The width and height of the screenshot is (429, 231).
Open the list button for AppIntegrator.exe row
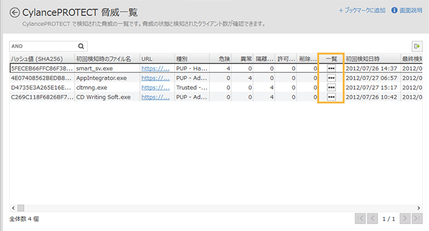pos(332,78)
